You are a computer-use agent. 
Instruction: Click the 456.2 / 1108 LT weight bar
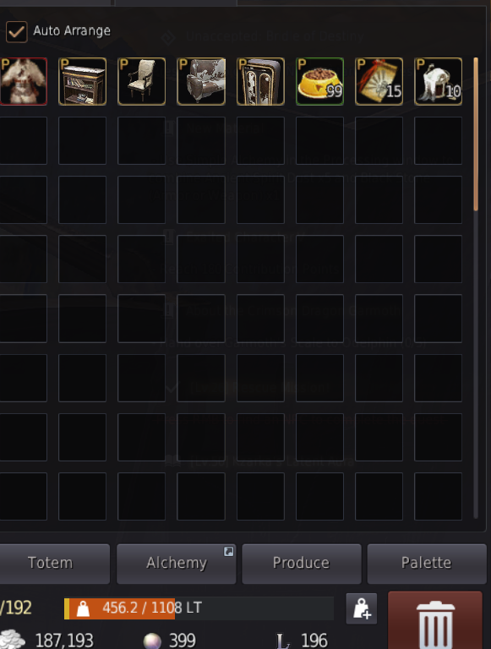coord(199,608)
